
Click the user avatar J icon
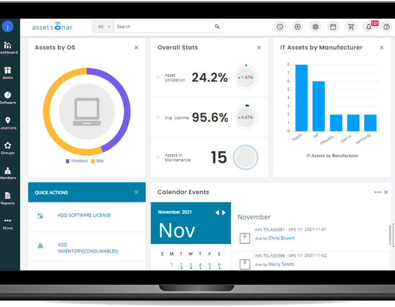(7, 27)
